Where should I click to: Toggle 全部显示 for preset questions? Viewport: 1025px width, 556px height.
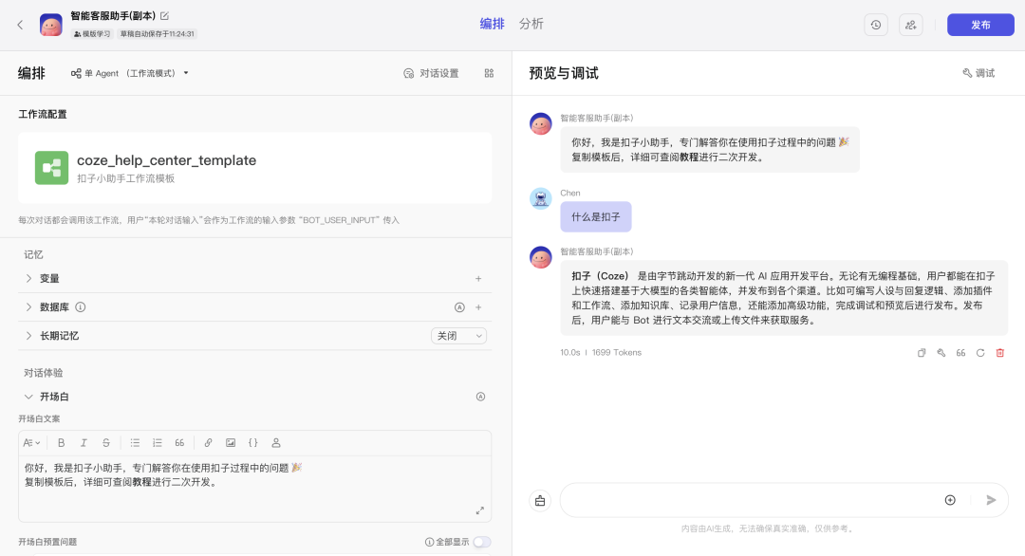tap(480, 541)
